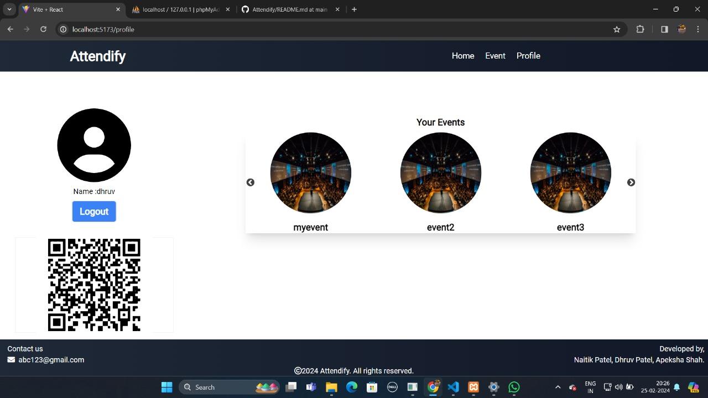The width and height of the screenshot is (708, 398).
Task: Switch to the phpMyAdmin localhost tab
Action: tap(181, 9)
